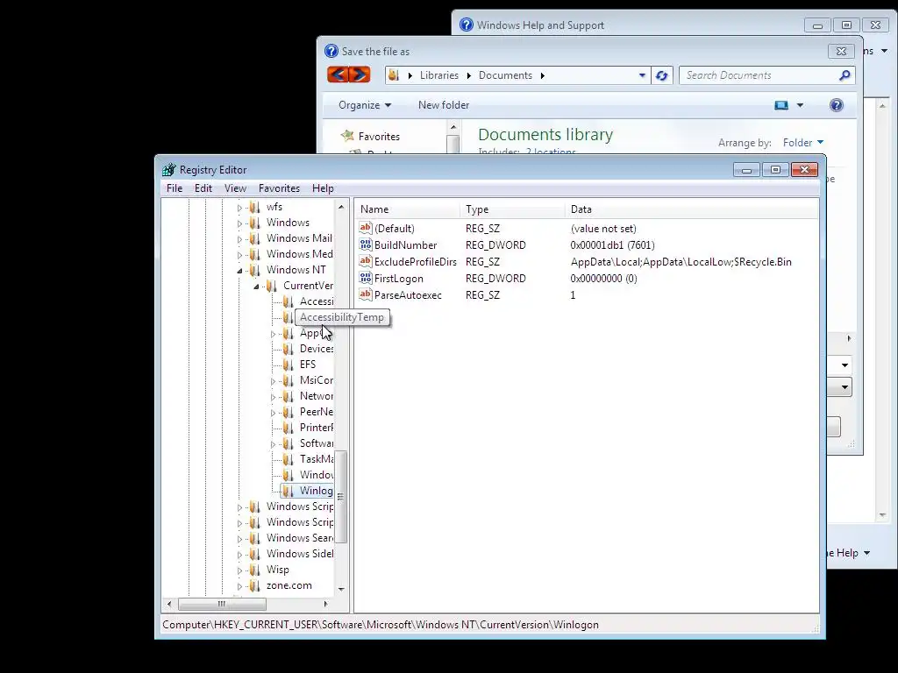Expand the MsiCorruptedFileRecovery tree node
The image size is (898, 673).
(273, 381)
